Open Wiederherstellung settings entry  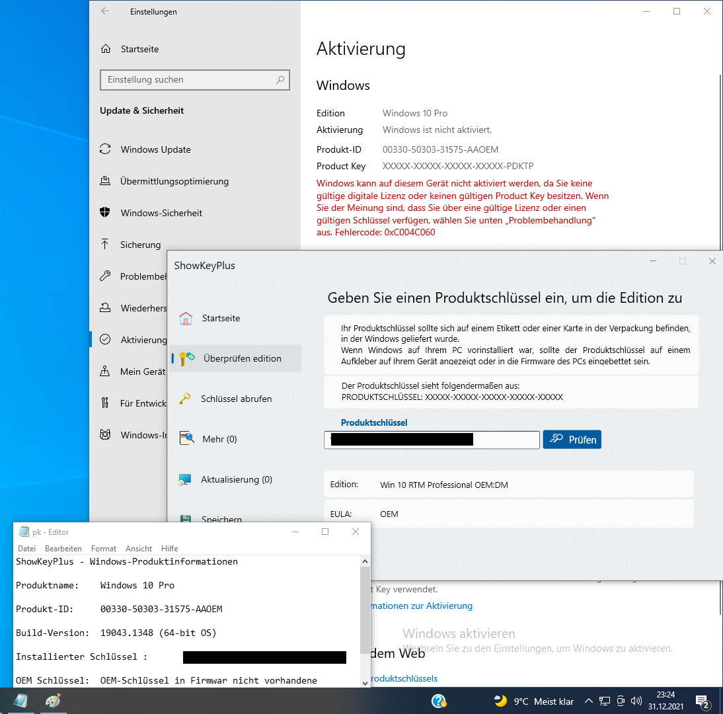click(x=133, y=308)
